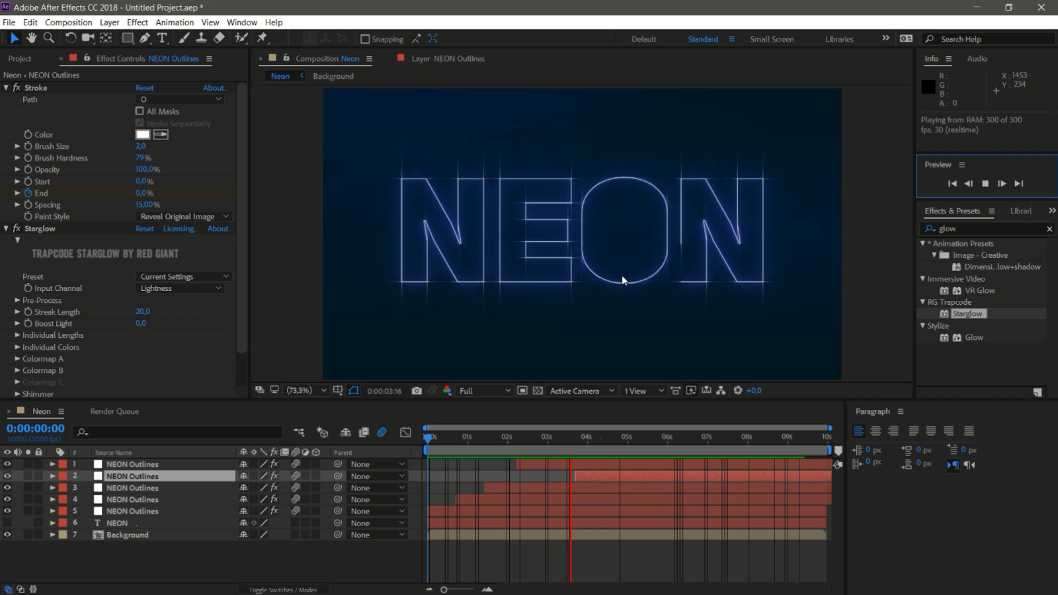Select the Pen tool
Viewport: 1058px width, 595px height.
pos(145,38)
